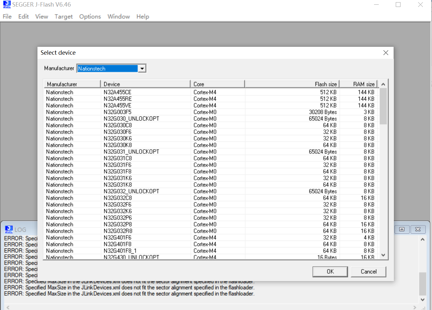Maximize the J-Flash main window
This screenshot has height=310, width=432.
point(398,4)
